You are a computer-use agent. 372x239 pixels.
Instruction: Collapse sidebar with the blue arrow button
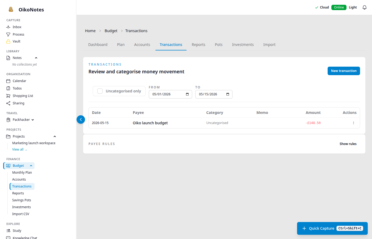pyautogui.click(x=81, y=119)
